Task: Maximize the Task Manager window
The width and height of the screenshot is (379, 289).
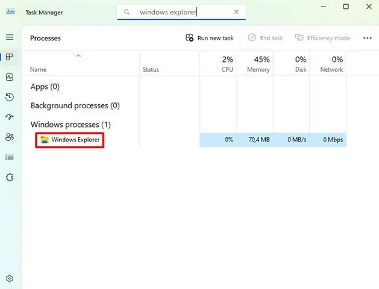Action: [346, 7]
